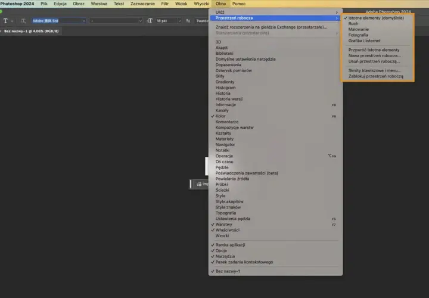This screenshot has width=429, height=298.
Task: Toggle Ramka aplikacji option
Action: pos(275,245)
